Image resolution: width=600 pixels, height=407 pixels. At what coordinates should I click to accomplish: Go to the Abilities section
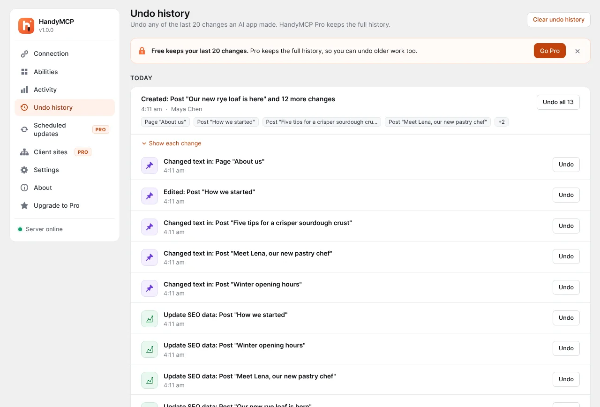click(65, 72)
